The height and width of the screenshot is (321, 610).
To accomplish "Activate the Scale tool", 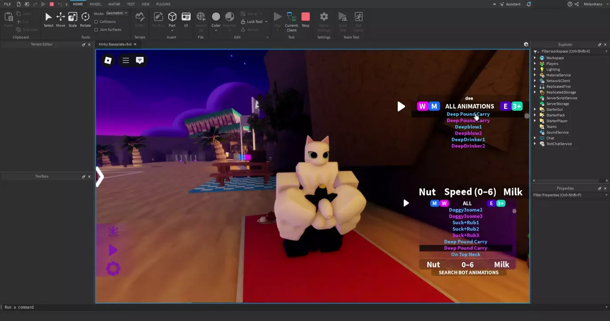I will 73,19.
